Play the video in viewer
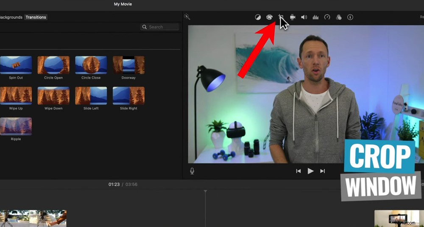The width and height of the screenshot is (424, 227). coord(310,171)
